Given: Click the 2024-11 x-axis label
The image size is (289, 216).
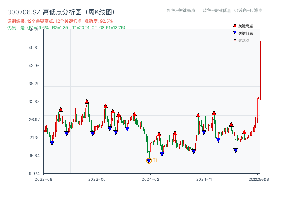Looking at the screenshot, I should tap(204, 179).
